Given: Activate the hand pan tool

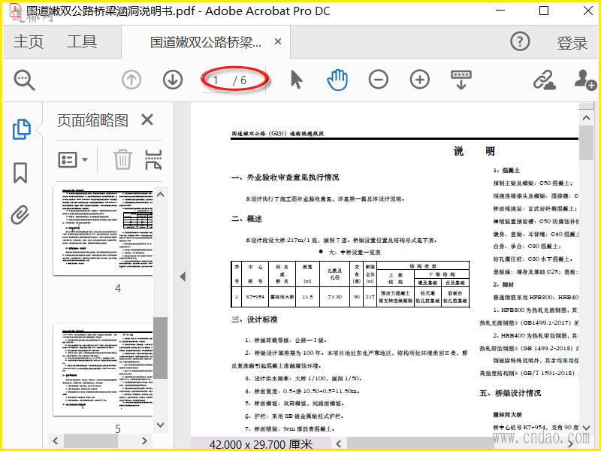Looking at the screenshot, I should 337,80.
